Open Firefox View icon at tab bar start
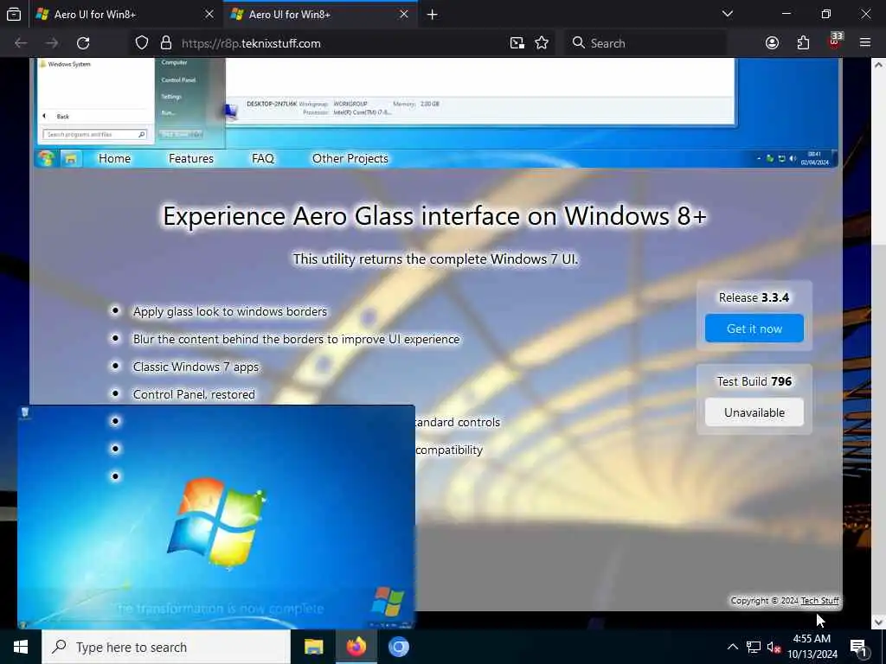 point(14,14)
